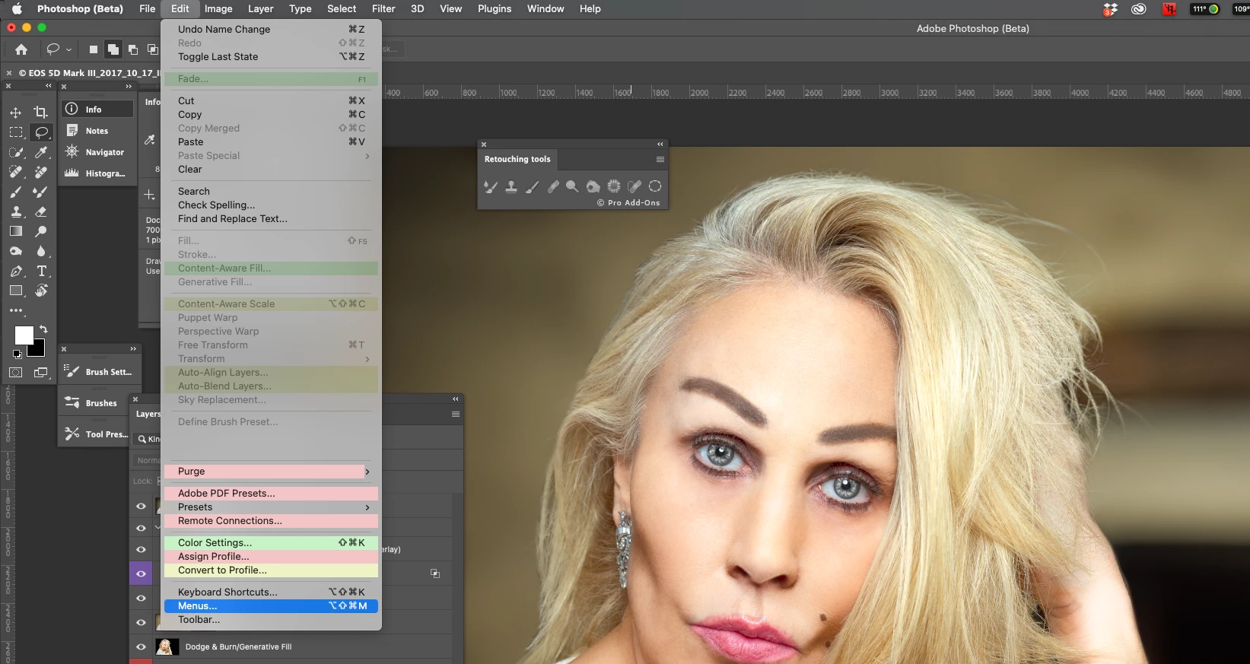
Task: Select the Clone Stamp tool in toolbox
Action: tap(16, 211)
